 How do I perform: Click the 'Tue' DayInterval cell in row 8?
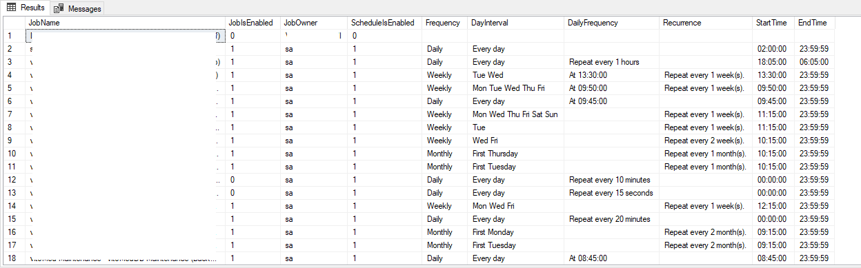(516, 127)
